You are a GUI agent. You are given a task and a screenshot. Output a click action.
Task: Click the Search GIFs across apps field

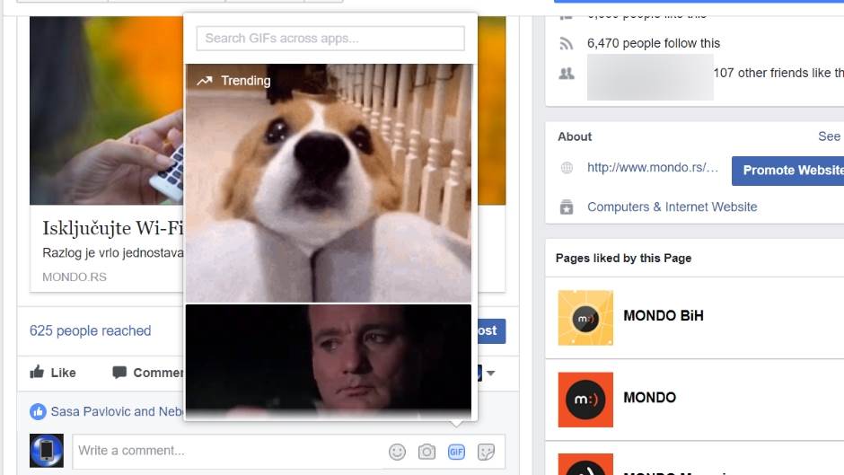click(x=330, y=39)
